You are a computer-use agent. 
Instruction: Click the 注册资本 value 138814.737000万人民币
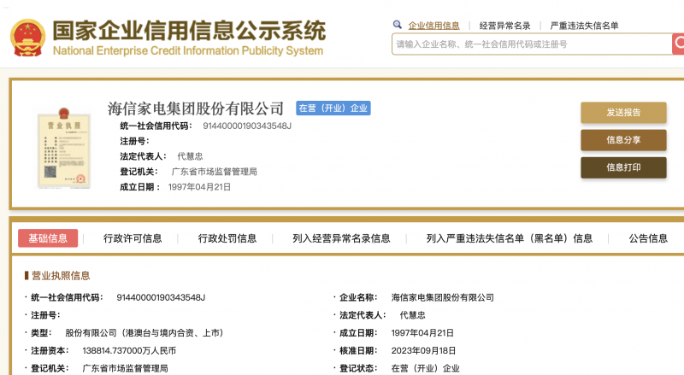[x=129, y=350]
